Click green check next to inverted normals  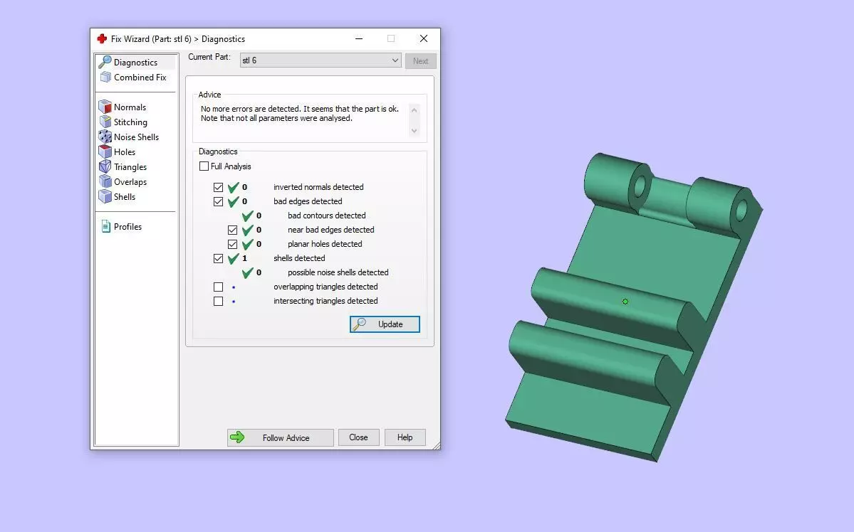234,187
